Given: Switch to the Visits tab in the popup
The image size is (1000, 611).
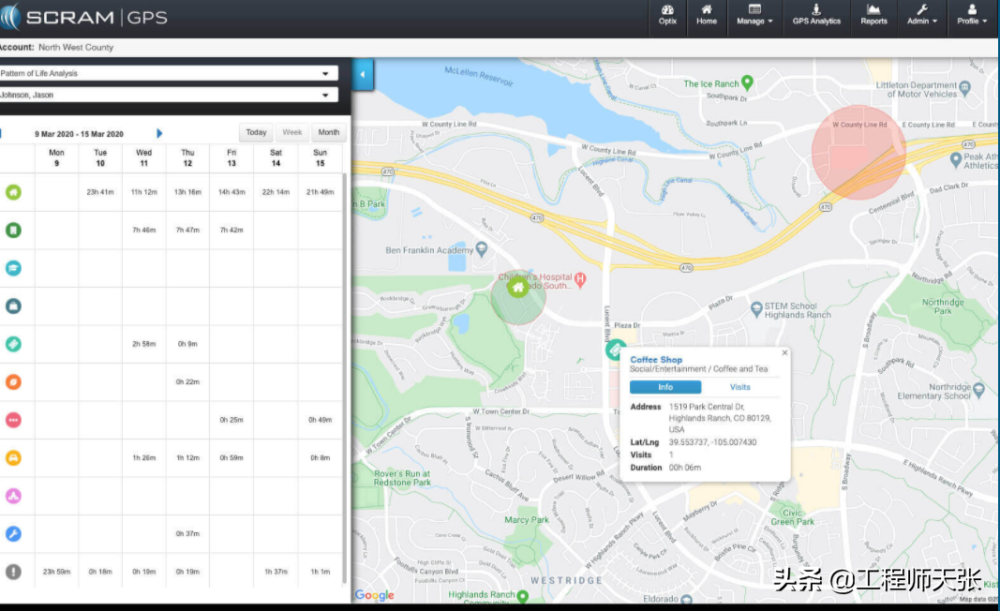Looking at the screenshot, I should coord(739,387).
